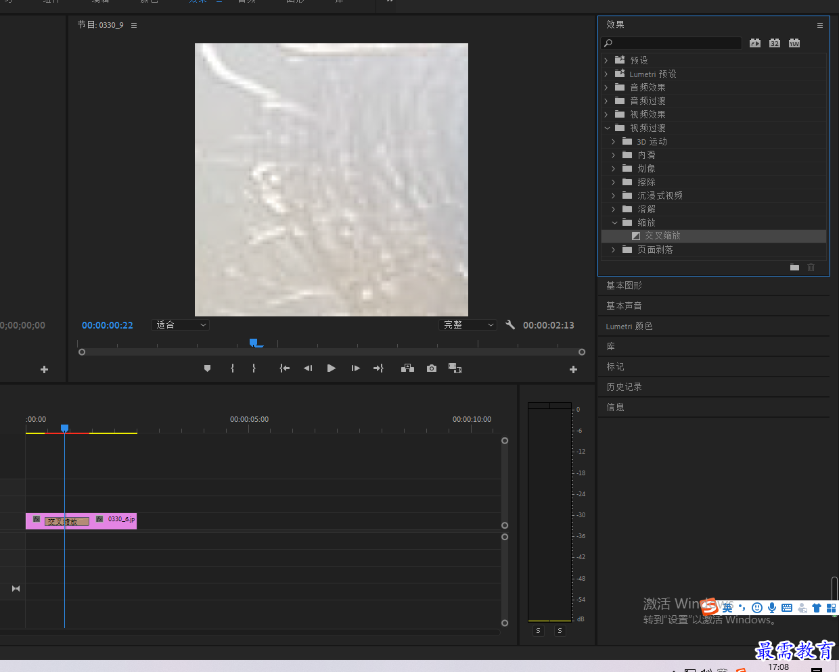This screenshot has height=672, width=839.
Task: Select the 擦除 folder
Action: 646,182
